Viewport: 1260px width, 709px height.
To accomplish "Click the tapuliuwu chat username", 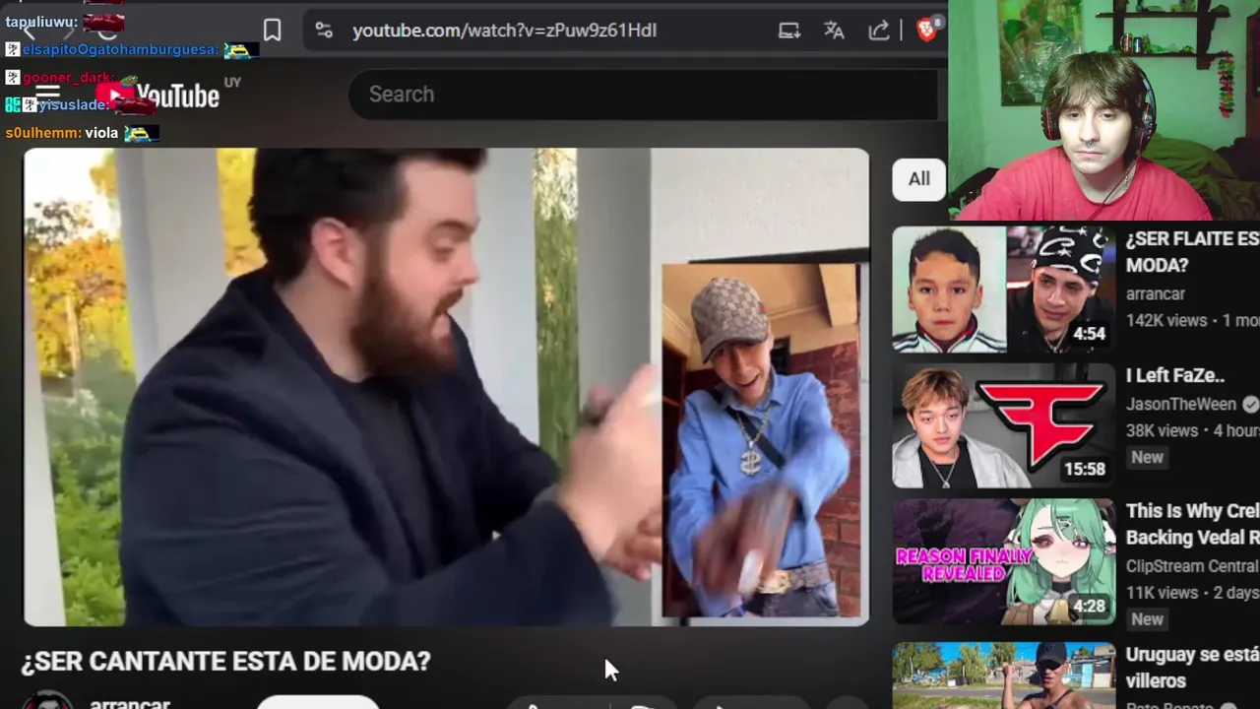I will click(x=41, y=21).
